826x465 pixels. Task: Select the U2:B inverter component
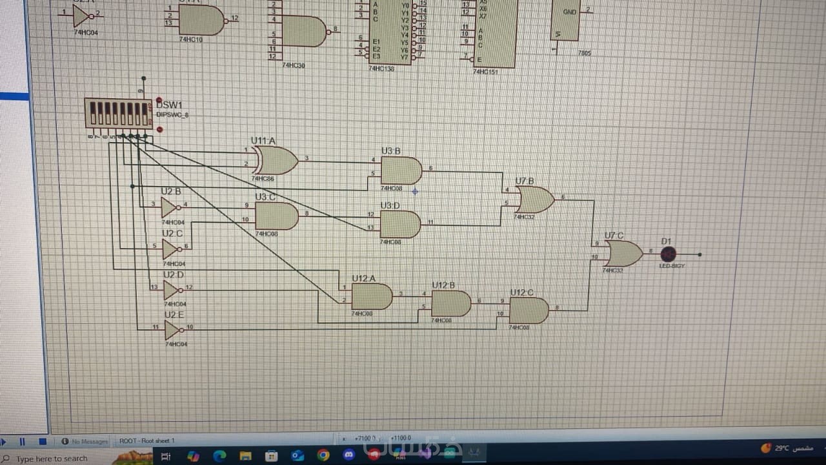[x=170, y=207]
